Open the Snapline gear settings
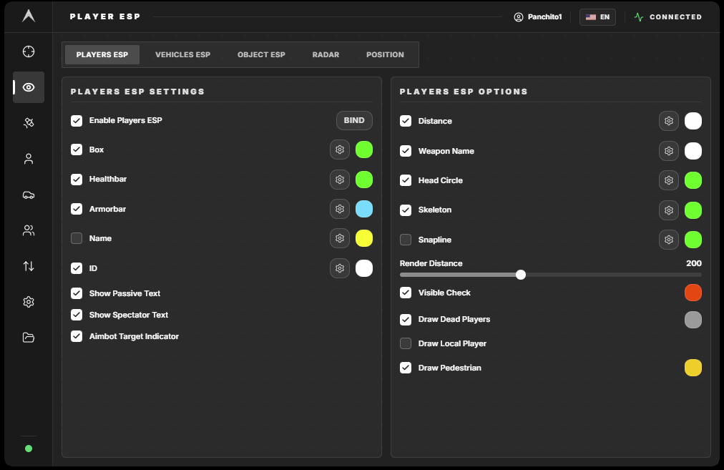724x470 pixels. pos(669,240)
